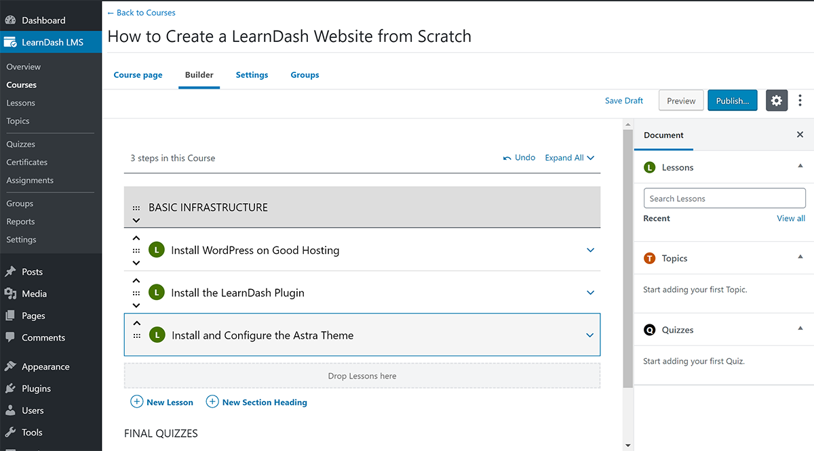Click the BASIC INFRASTRUCTURE section title
Viewport: 814px width, 451px height.
[x=208, y=207]
